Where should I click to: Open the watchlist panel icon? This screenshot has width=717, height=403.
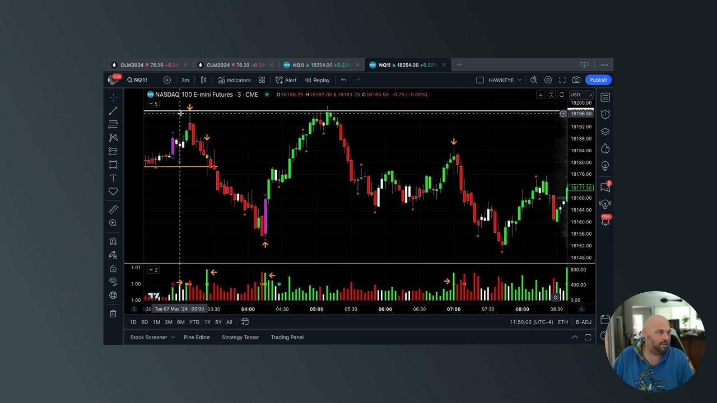(605, 97)
